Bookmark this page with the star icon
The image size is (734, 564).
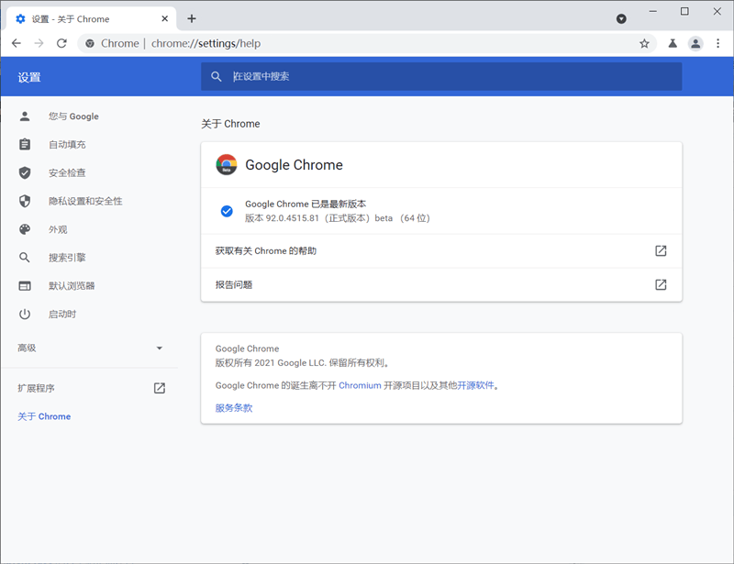pos(644,43)
